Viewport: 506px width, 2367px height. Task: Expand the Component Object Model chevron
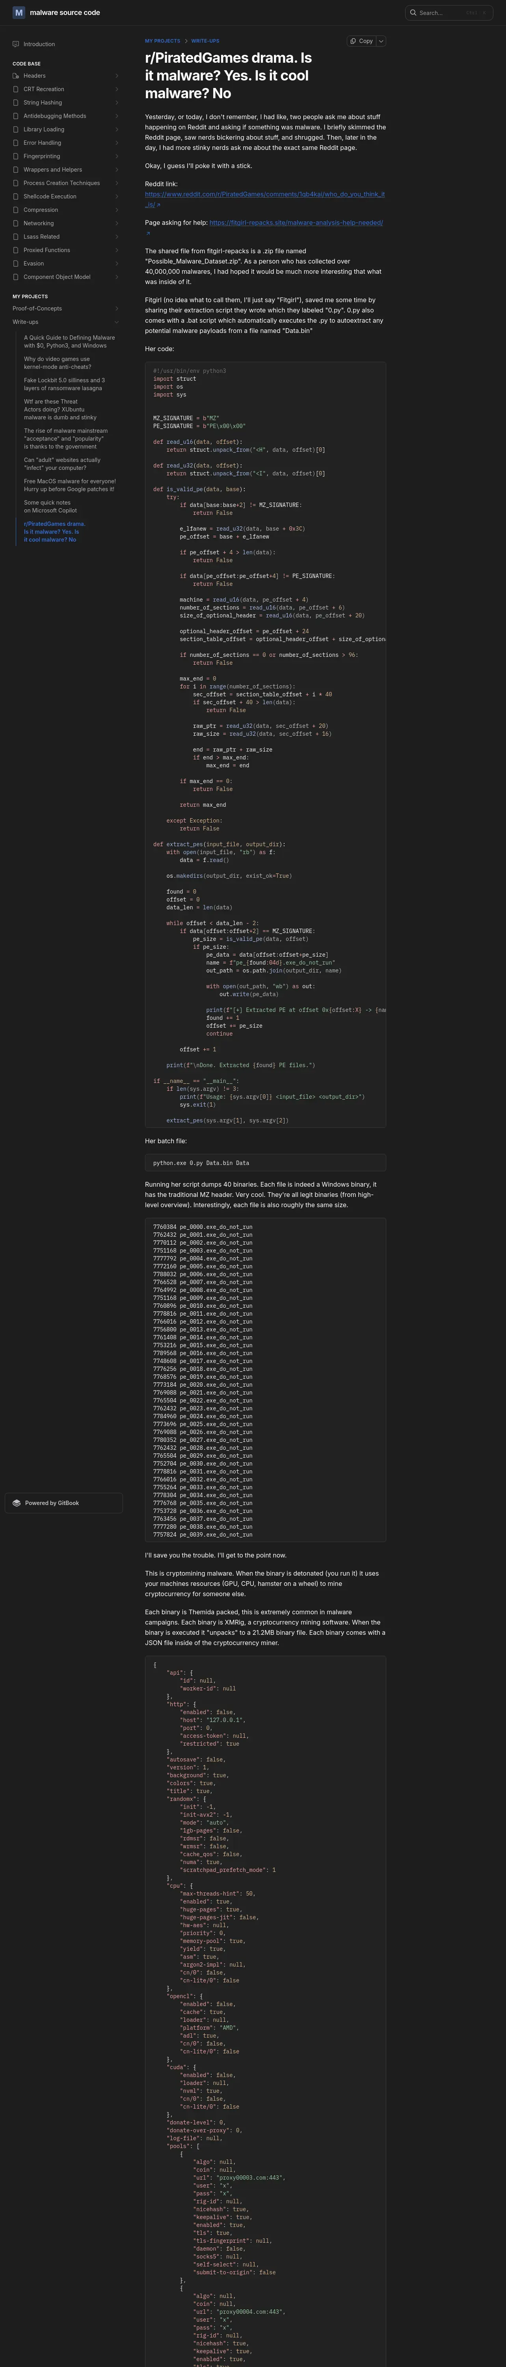tap(117, 277)
